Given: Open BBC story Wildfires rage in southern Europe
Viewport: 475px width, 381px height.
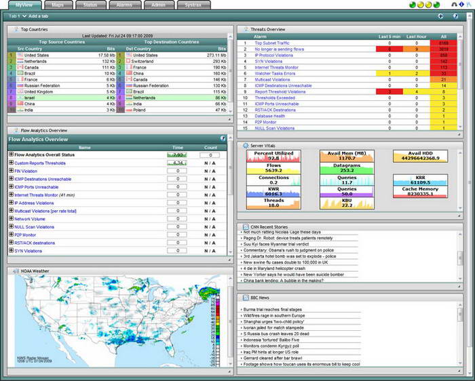Looking at the screenshot, I should pos(274,315).
